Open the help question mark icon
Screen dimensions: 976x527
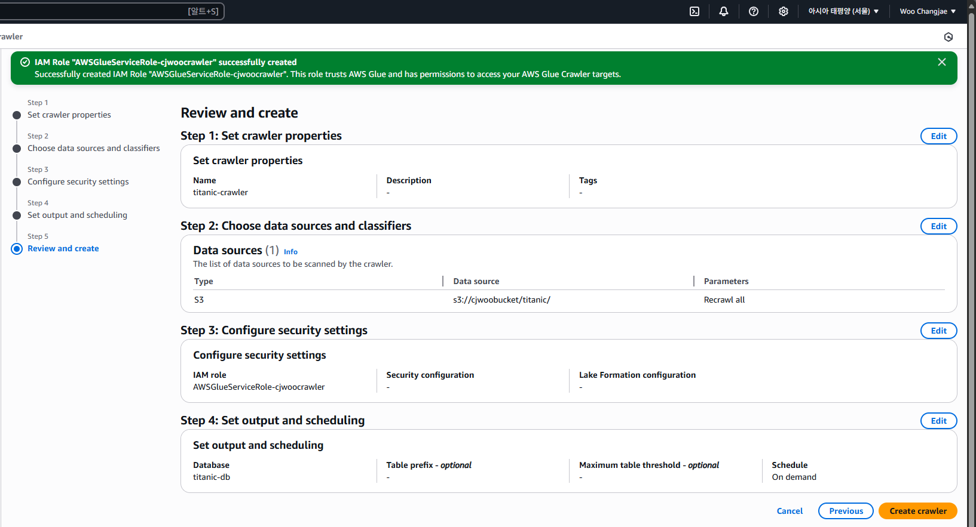754,11
